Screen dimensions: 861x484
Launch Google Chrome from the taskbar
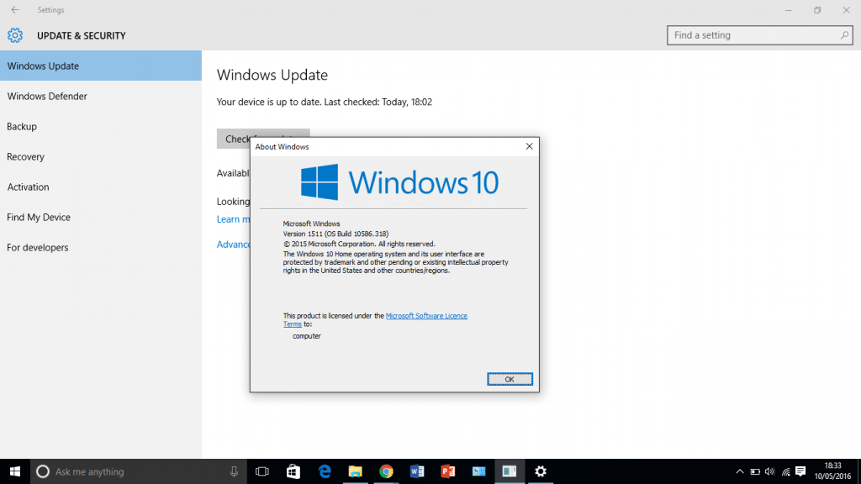click(386, 471)
